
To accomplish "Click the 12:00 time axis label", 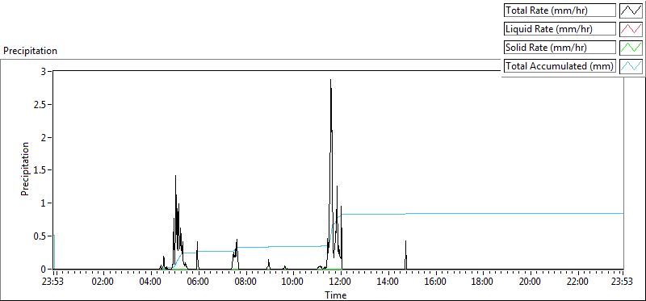I will (340, 282).
